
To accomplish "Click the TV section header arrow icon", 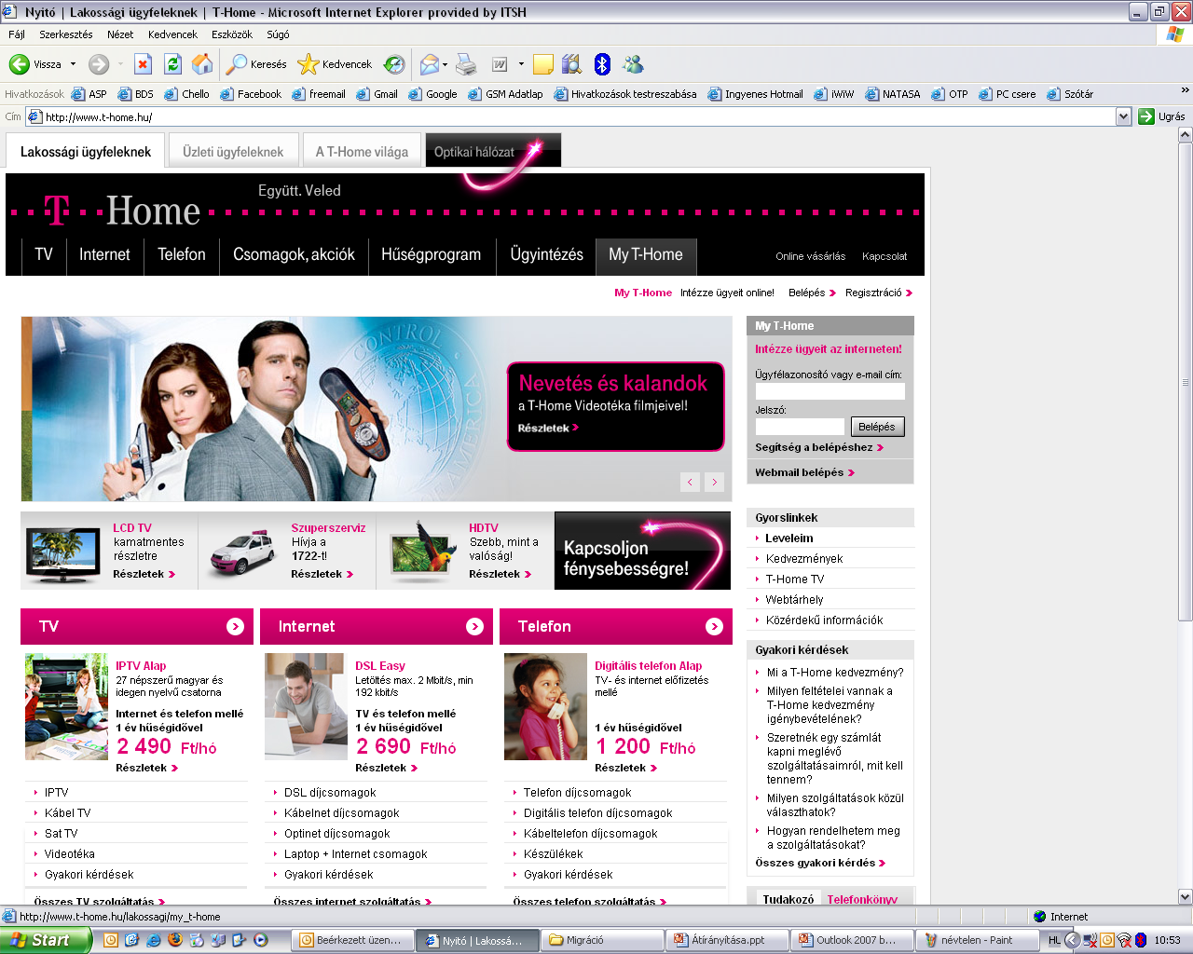I will click(235, 626).
